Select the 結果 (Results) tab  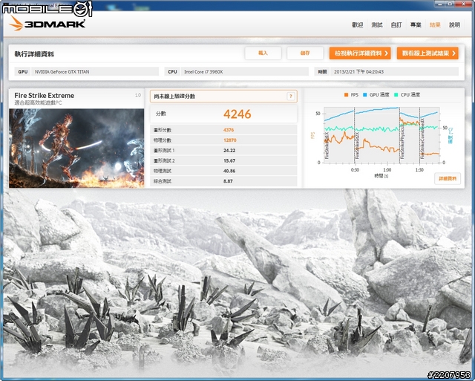435,25
